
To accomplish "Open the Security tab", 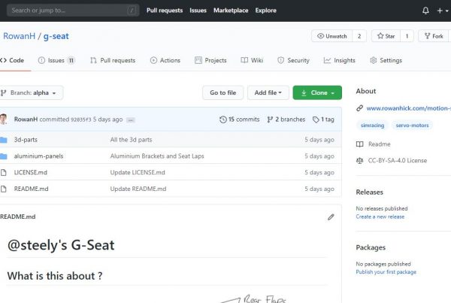I will (x=293, y=60).
